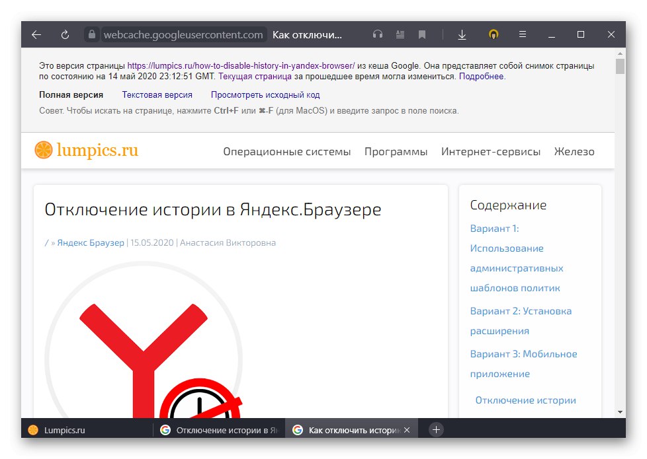The height and width of the screenshot is (459, 647).
Task: Go back with the browser back arrow
Action: (36, 34)
